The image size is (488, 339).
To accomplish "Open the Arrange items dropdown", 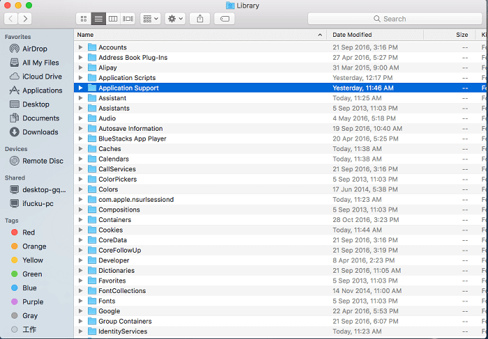I will click(x=150, y=19).
